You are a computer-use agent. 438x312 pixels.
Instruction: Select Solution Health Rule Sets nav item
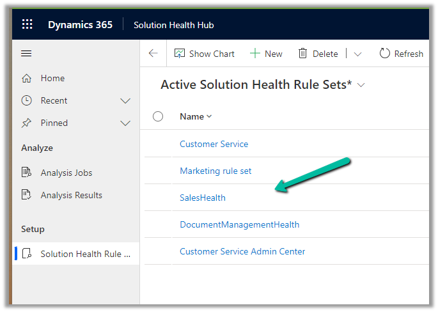[x=84, y=254]
